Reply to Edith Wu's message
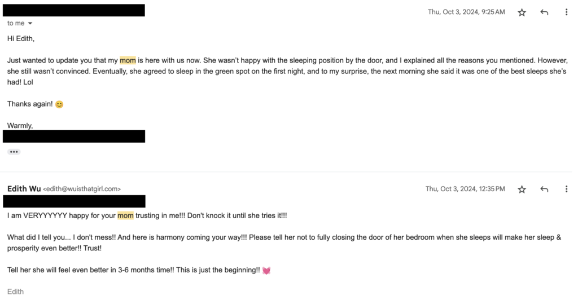 (544, 189)
